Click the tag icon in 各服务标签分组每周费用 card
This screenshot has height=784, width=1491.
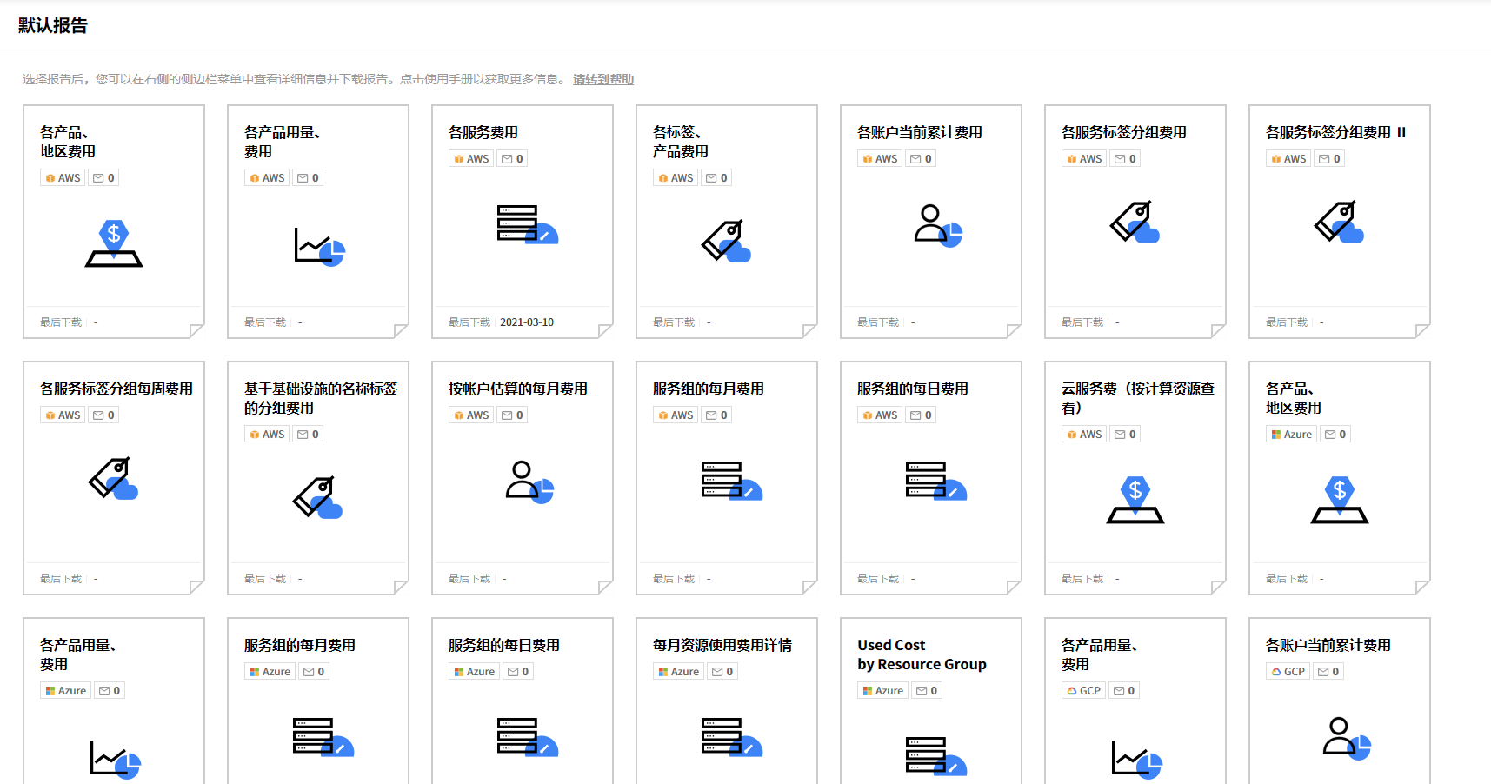coord(113,478)
